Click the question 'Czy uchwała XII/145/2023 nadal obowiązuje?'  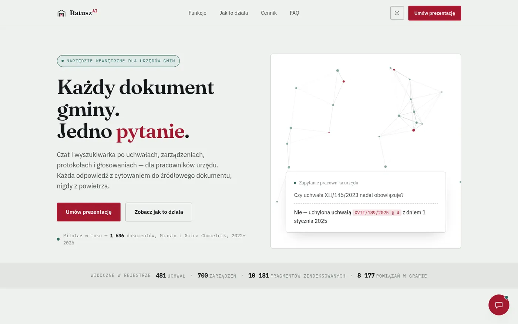tap(349, 195)
